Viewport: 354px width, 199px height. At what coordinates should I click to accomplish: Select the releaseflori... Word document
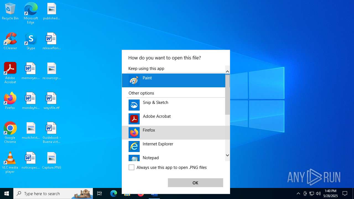(x=51, y=41)
